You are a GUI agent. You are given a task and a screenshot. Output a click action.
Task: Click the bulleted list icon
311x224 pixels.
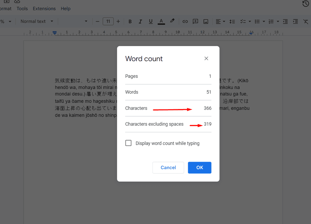(x=257, y=21)
